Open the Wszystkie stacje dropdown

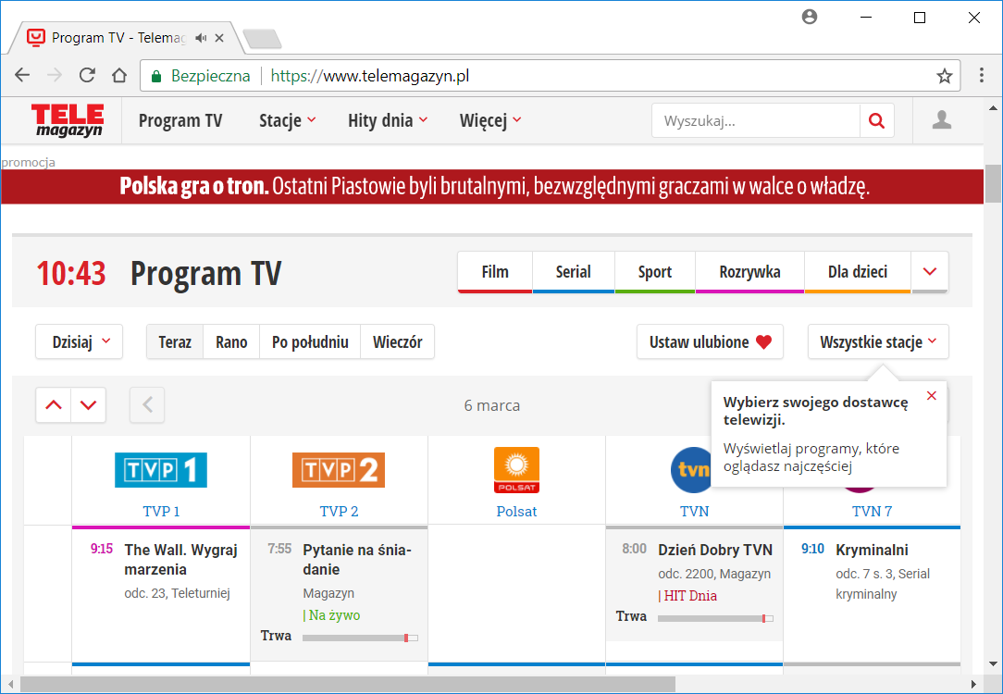click(878, 341)
